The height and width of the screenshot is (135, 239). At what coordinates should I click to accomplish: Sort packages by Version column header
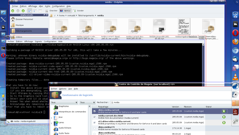click(175, 107)
